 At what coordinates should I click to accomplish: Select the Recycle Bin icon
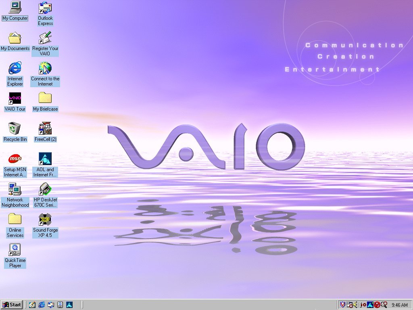(x=15, y=132)
